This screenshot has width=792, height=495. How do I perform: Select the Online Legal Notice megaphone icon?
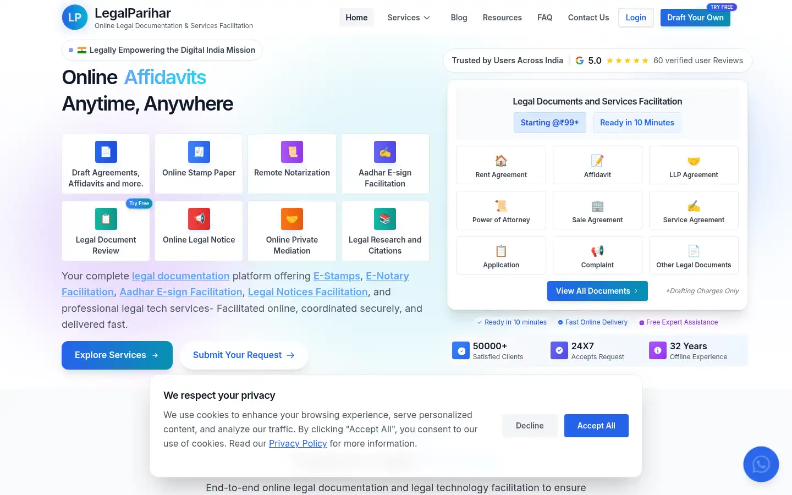pos(199,219)
